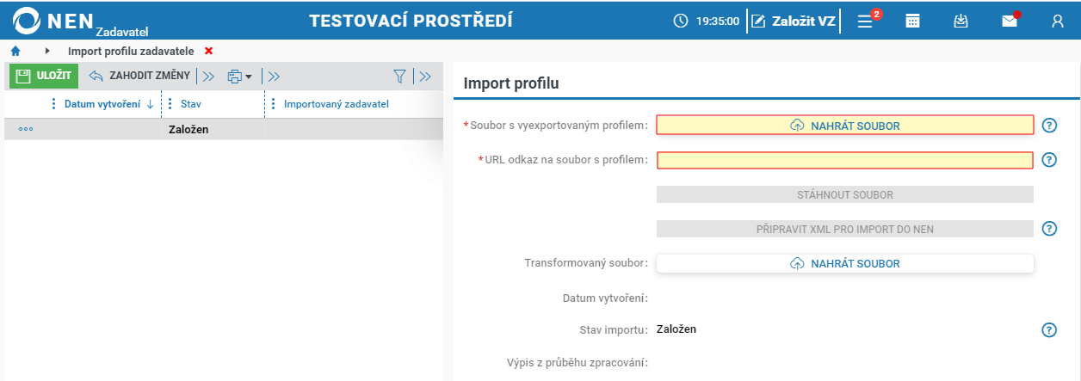Expand the double chevron after Zahodit změny

click(207, 76)
